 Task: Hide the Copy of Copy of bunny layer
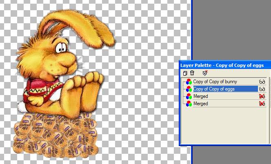point(262,82)
